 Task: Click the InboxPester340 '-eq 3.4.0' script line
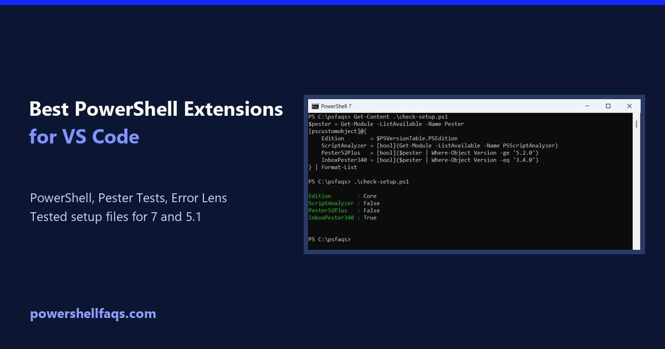[430, 160]
